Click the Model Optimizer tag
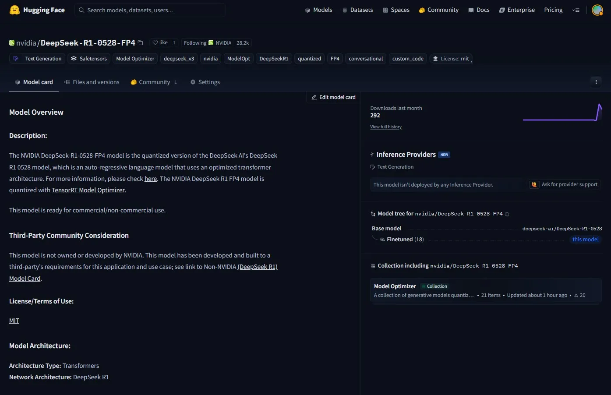The image size is (611, 395). click(135, 59)
